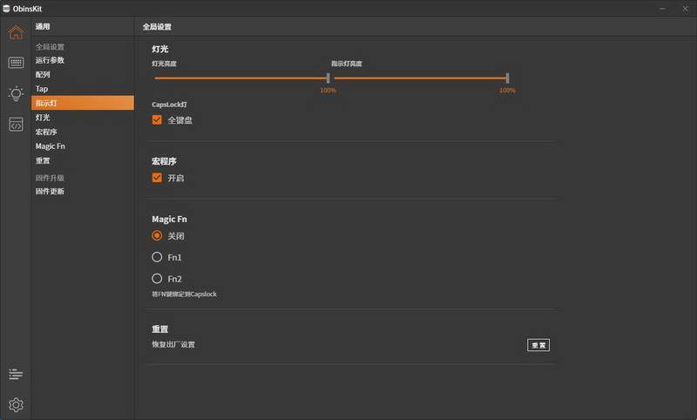Click the 灯光亮度 brightness slider handle
The width and height of the screenshot is (697, 420).
(328, 78)
